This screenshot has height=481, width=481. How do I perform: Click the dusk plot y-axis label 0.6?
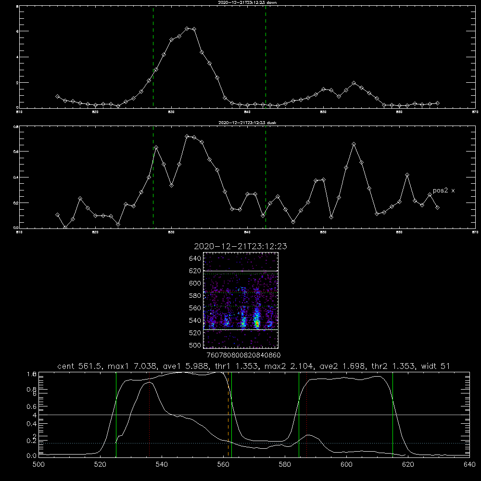coord(16,152)
